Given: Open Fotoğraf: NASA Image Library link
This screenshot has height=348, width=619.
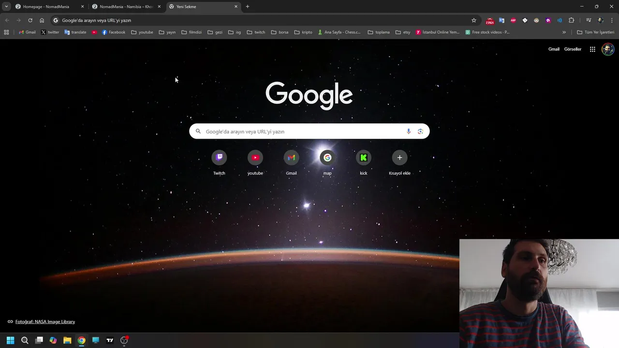Looking at the screenshot, I should click(45, 321).
